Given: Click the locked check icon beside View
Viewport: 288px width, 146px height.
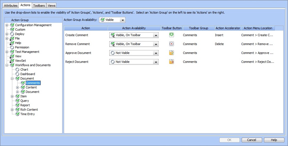Looking at the screenshot, I should (x=12, y=56).
